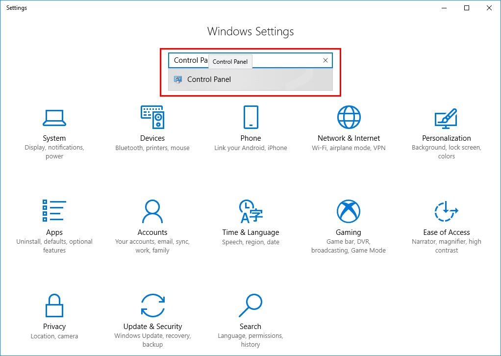Click 'Wi-Fi, airplane mode, VPN' text
Viewport: 501px width, 356px height.
(x=349, y=148)
